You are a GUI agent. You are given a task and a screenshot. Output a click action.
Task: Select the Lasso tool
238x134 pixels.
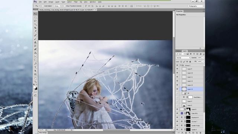[x=35, y=21]
